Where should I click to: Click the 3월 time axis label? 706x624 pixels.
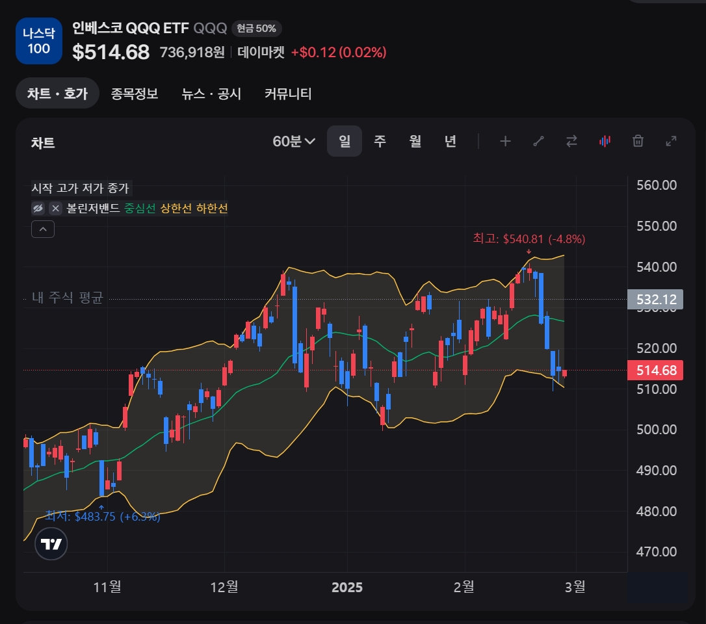[575, 587]
